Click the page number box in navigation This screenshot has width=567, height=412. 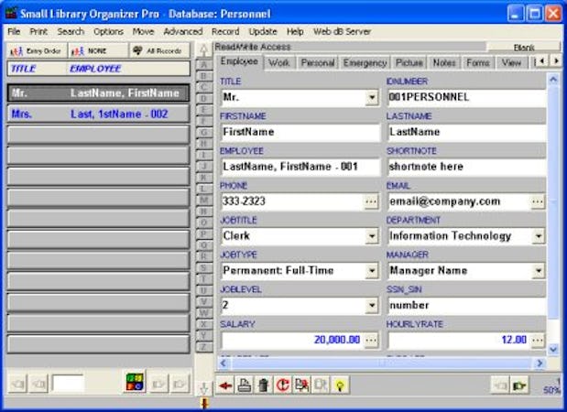pyautogui.click(x=68, y=383)
